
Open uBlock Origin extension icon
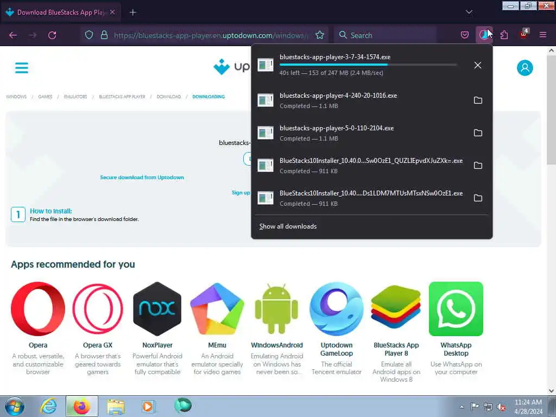(x=523, y=34)
